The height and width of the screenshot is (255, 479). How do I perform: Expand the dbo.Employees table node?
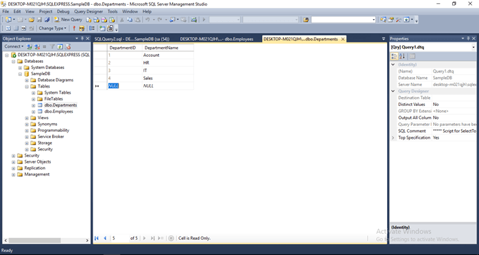point(34,111)
